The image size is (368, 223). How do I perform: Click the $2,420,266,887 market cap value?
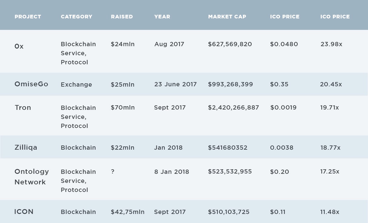click(x=233, y=108)
